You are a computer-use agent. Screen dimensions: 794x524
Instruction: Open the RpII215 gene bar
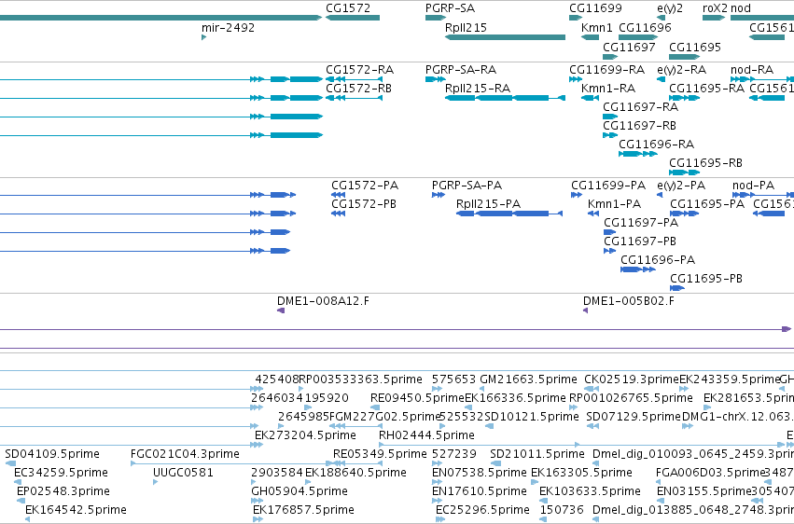505,37
